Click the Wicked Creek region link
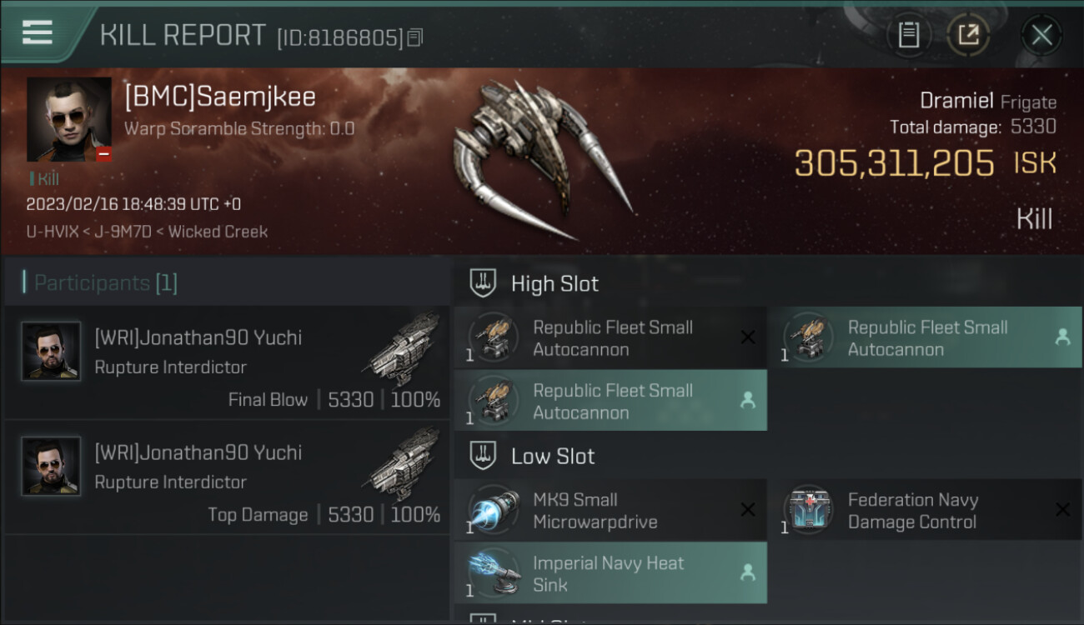The image size is (1084, 625). [218, 232]
